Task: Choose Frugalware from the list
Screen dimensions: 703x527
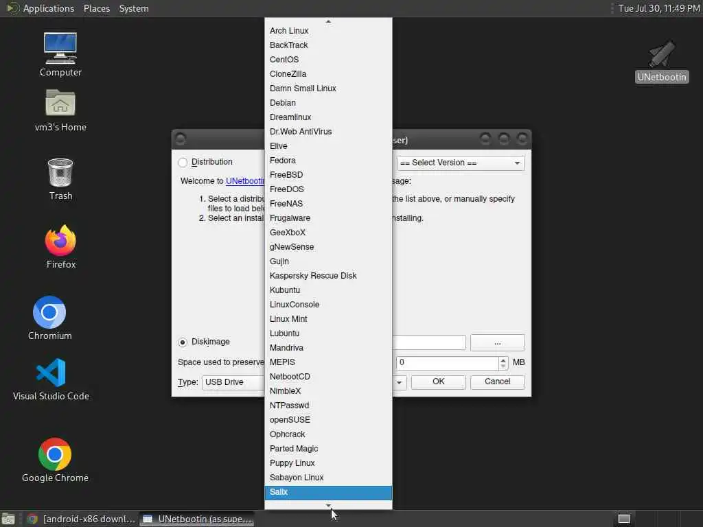Action: coord(328,218)
